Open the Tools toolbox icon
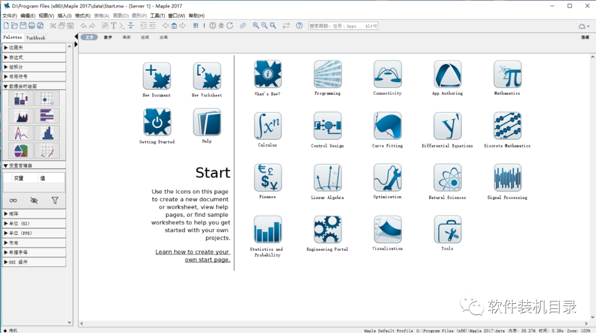 448,229
